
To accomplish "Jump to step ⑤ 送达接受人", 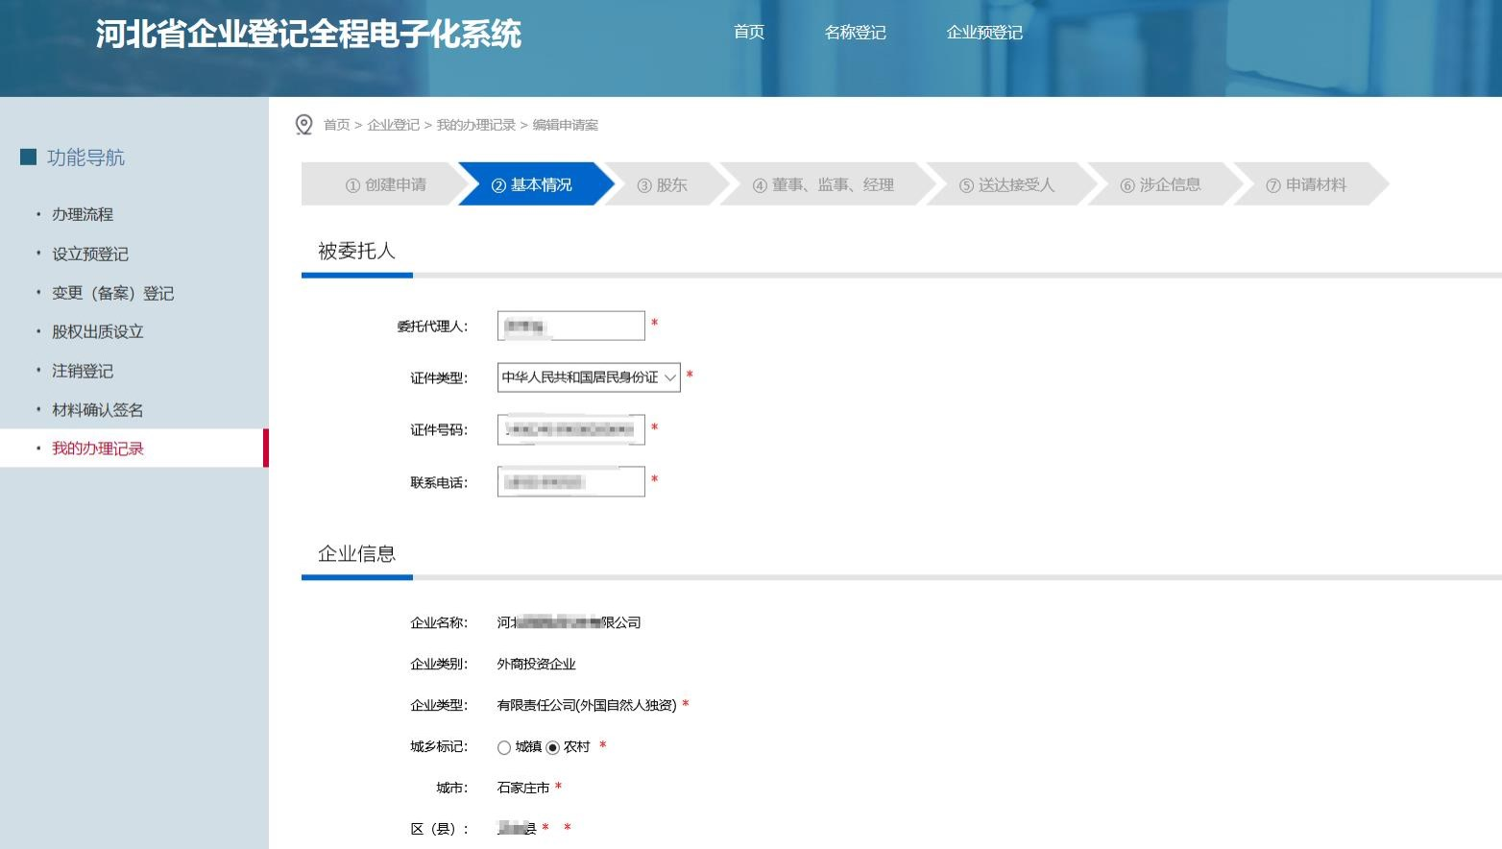I will coord(1006,184).
